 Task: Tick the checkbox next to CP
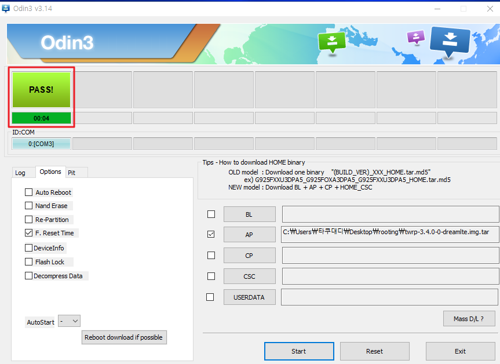[x=211, y=255]
